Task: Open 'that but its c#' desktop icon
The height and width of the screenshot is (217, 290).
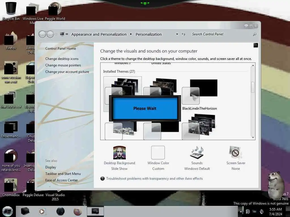Action: [x=11, y=100]
